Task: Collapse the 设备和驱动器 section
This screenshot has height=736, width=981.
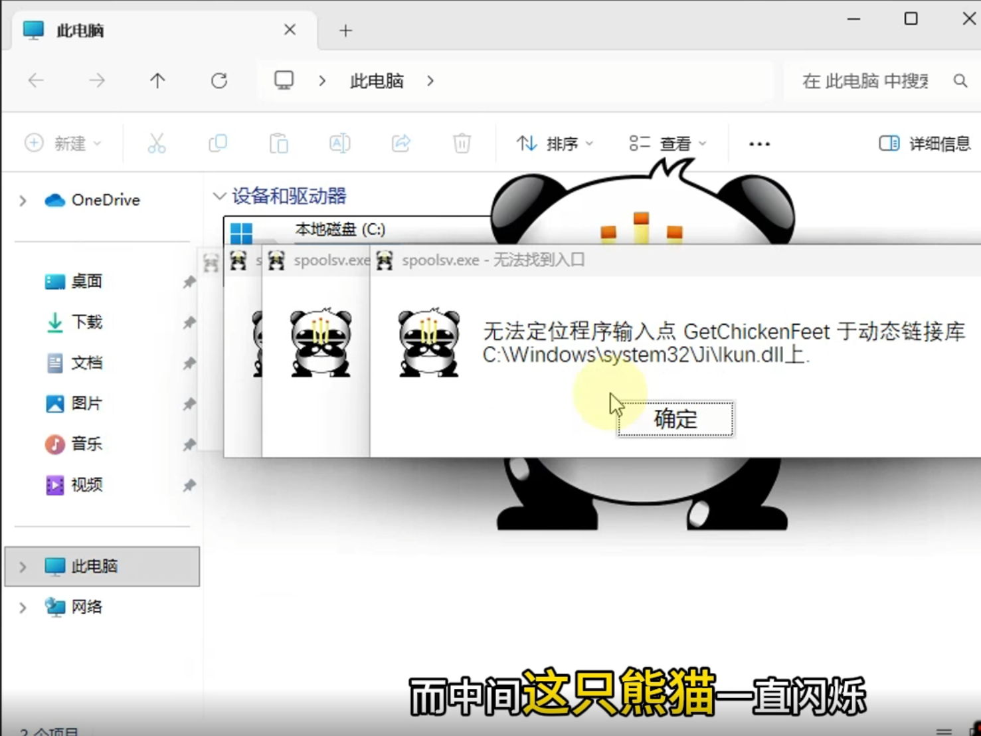Action: pos(219,196)
